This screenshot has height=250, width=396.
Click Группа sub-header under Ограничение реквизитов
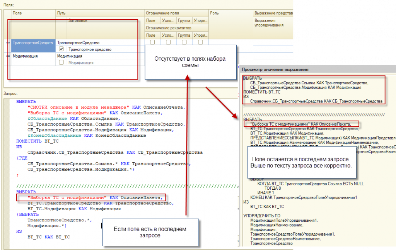click(184, 35)
